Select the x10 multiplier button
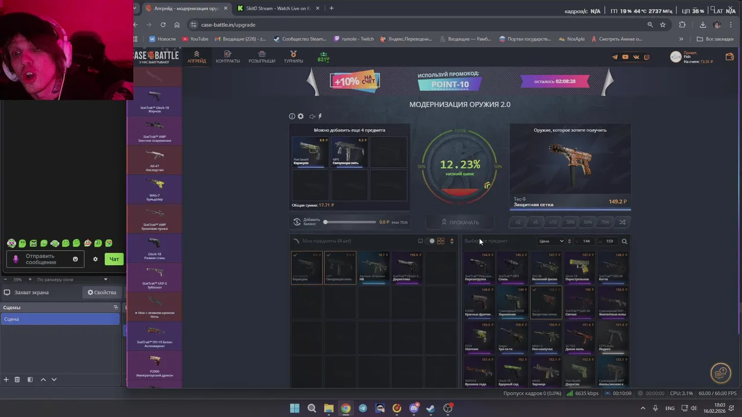 tap(553, 222)
